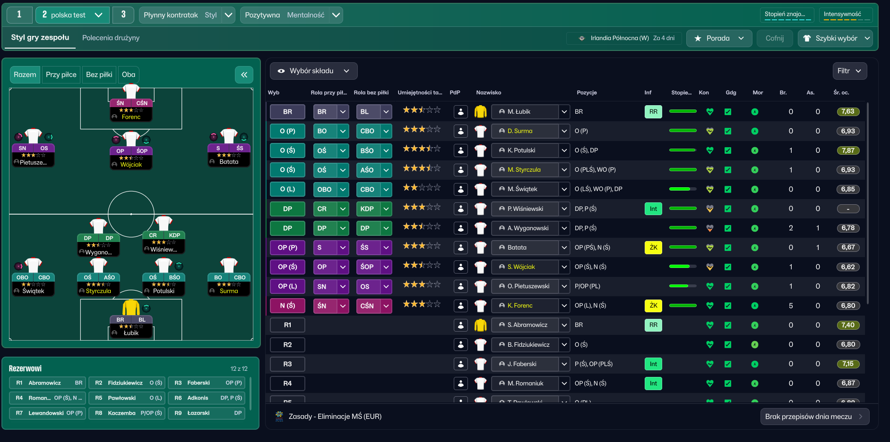Toggle the match-day checkbox for O. Pietuszewski

(728, 286)
